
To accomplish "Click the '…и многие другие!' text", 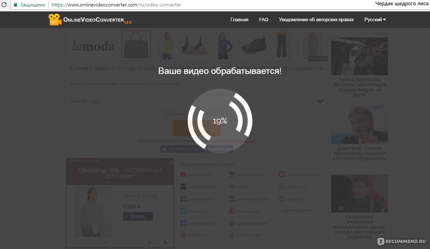I will (296, 210).
